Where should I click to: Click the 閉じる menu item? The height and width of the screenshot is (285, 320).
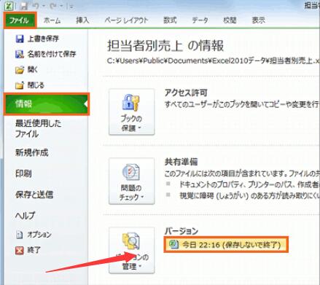(30, 85)
